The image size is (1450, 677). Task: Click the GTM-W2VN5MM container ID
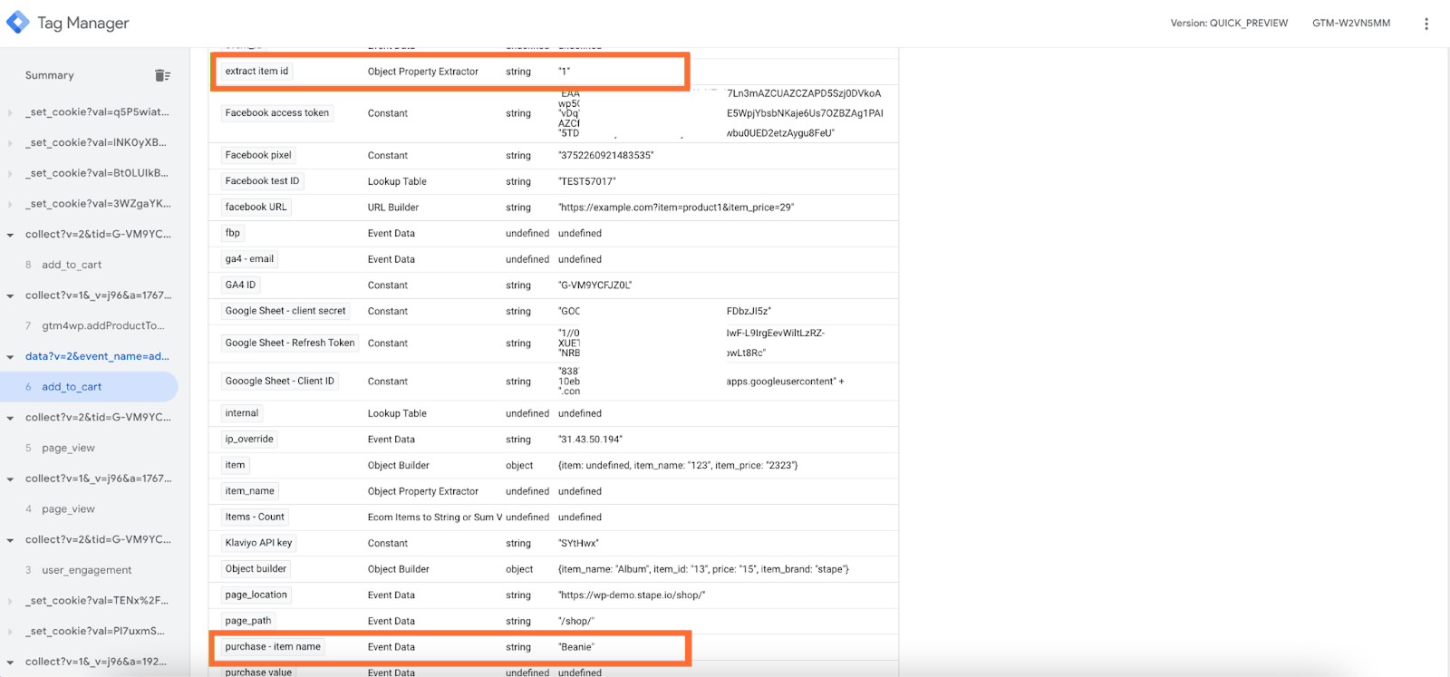click(1351, 24)
